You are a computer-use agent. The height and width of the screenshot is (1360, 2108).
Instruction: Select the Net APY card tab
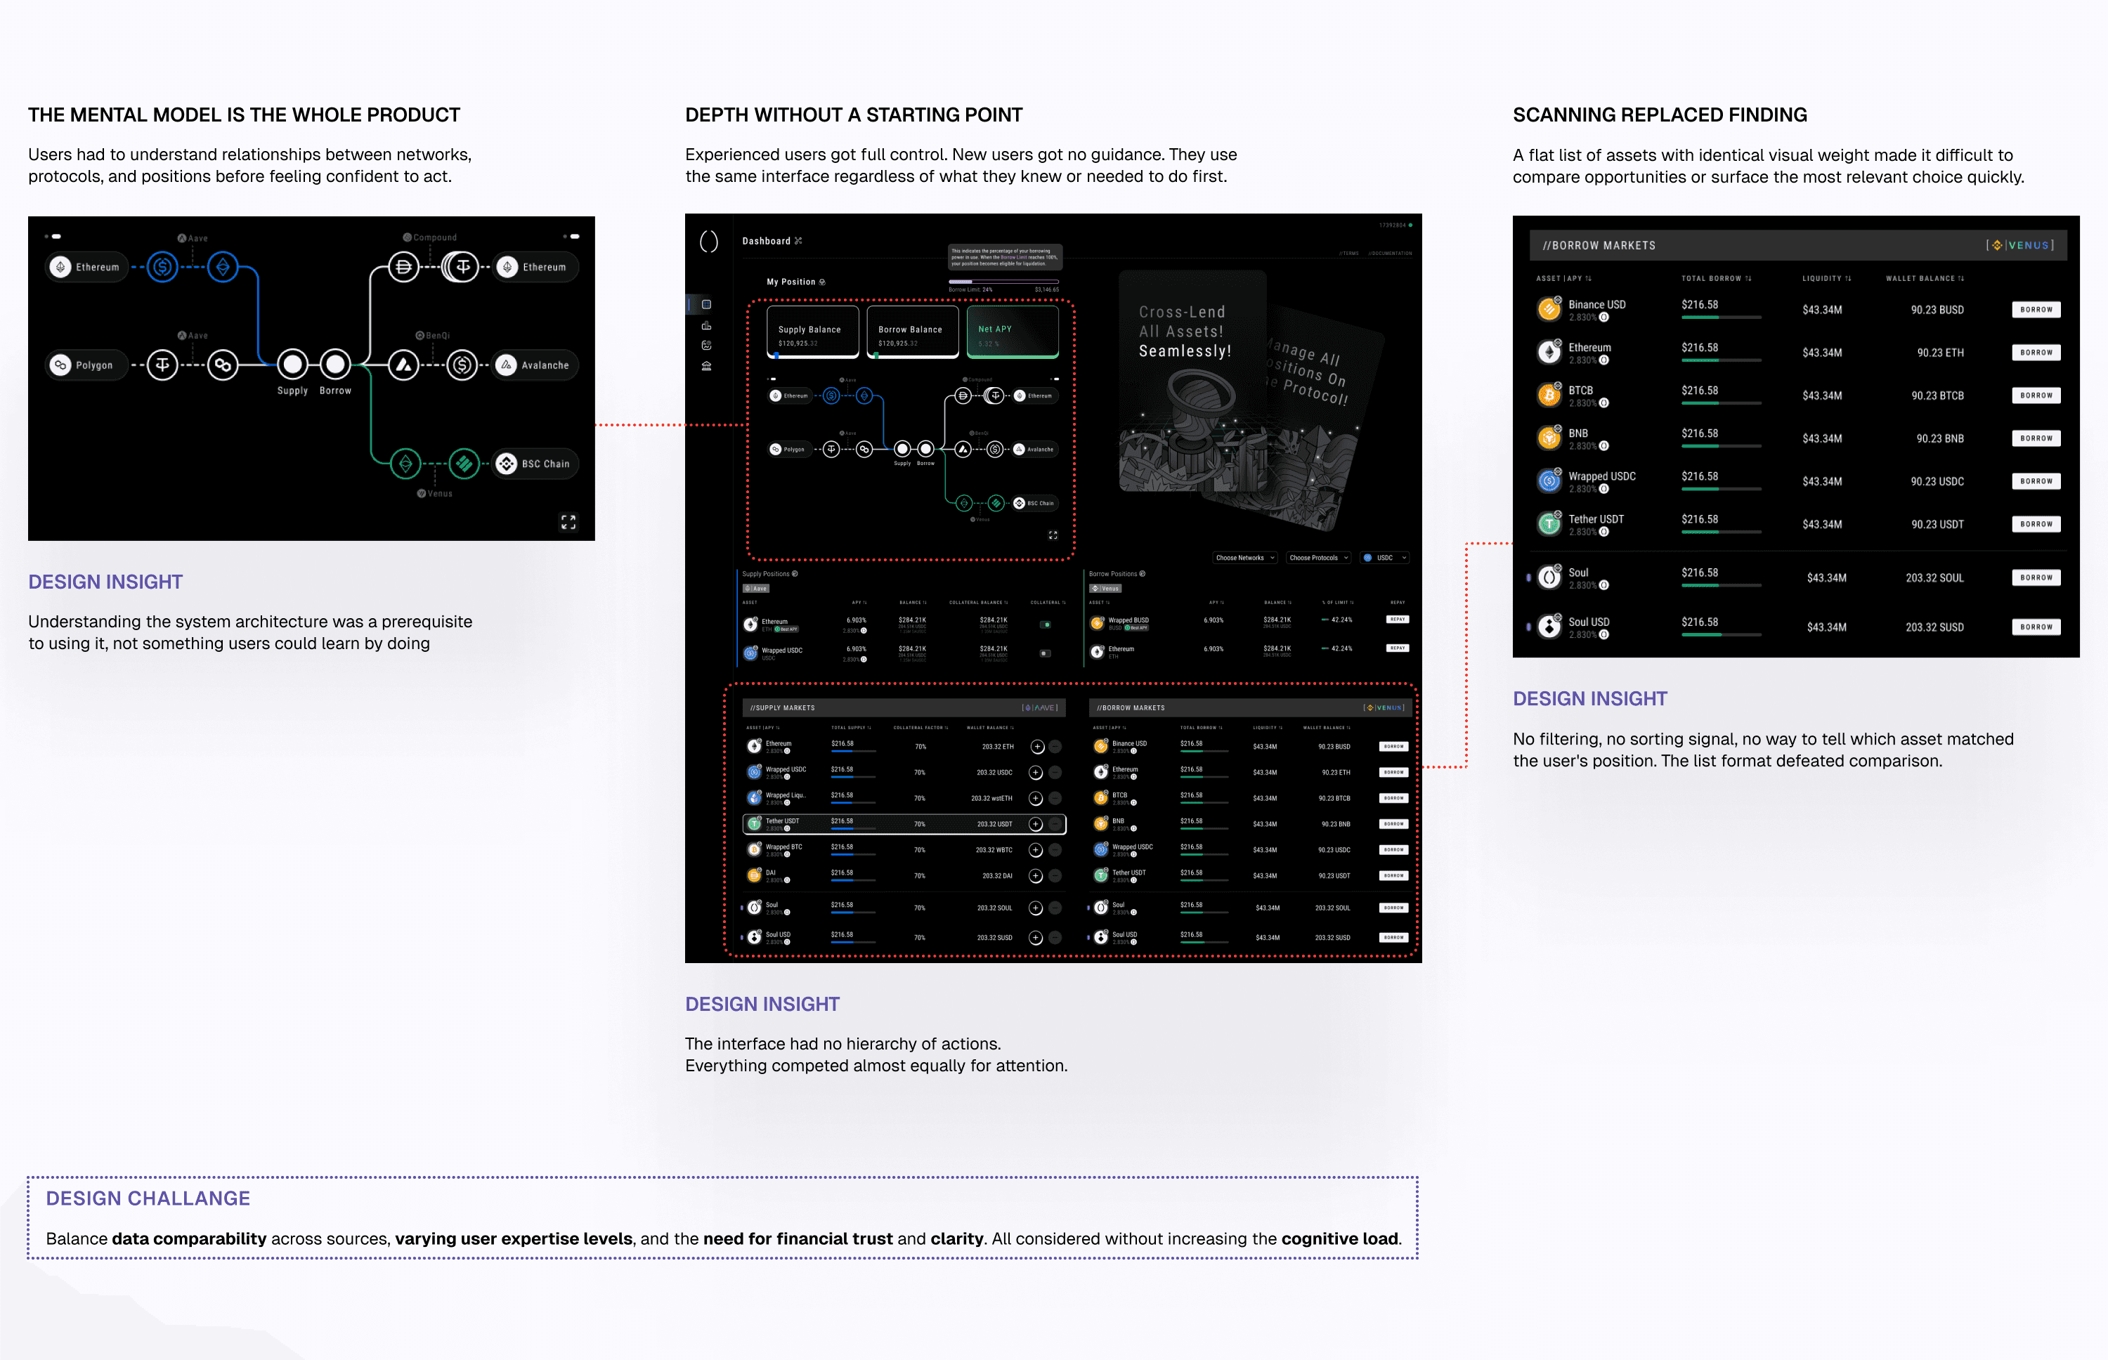(x=1012, y=332)
